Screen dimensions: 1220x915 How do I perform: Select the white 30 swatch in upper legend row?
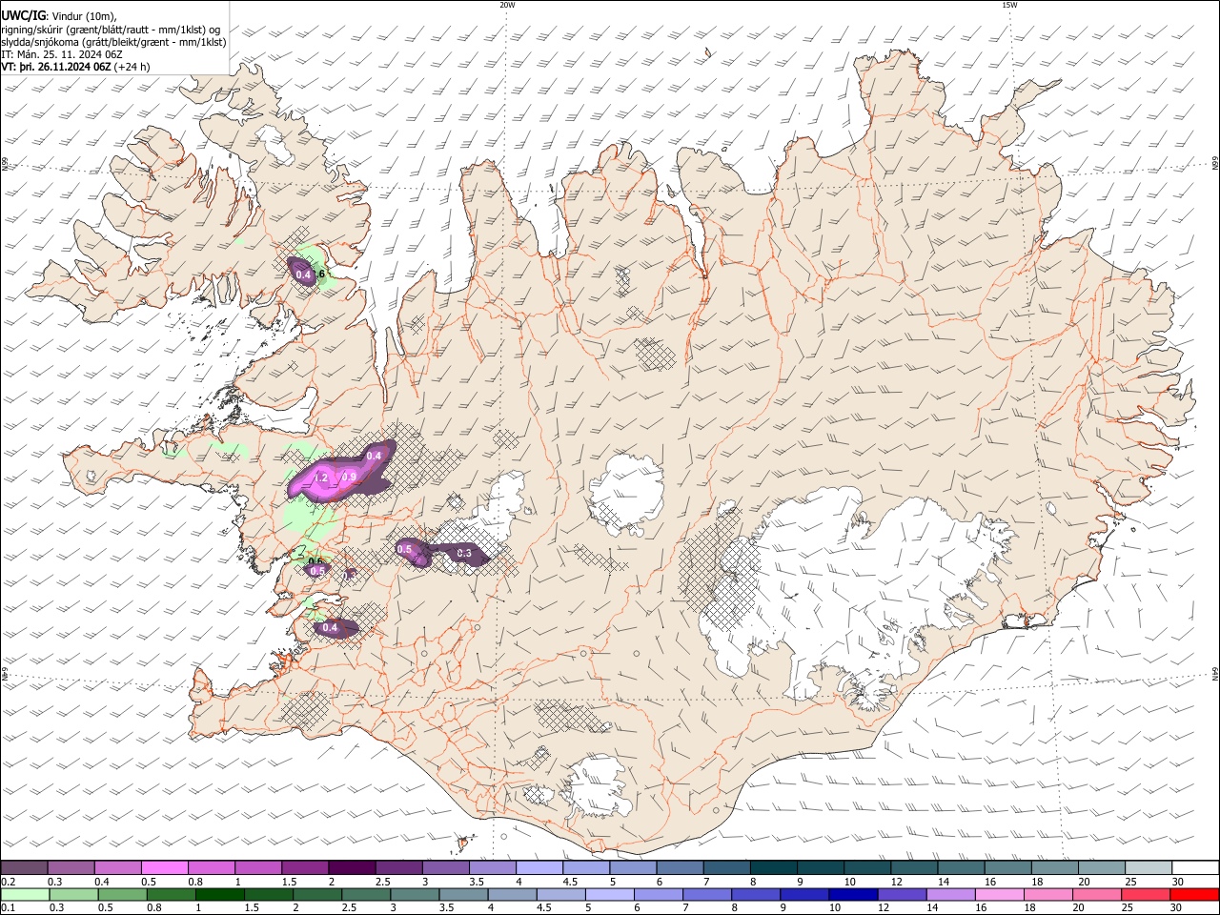pyautogui.click(x=1195, y=867)
